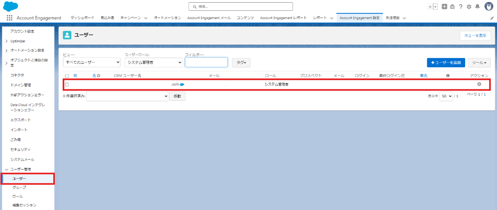The image size is (497, 210).
Task: Expand the 失注理由 tab chevron
Action: tap(404, 18)
